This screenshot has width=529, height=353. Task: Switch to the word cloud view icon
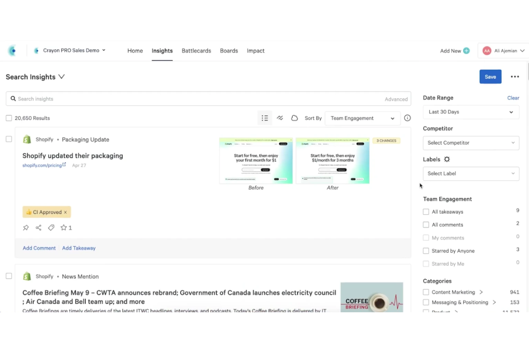click(x=294, y=118)
